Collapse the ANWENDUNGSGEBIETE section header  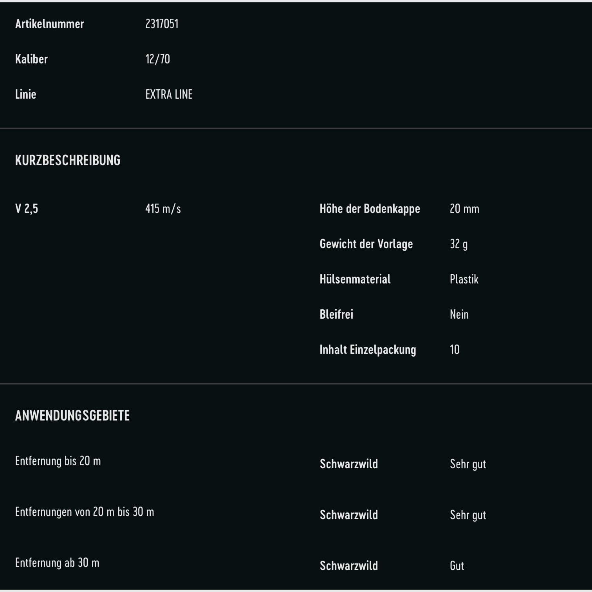click(72, 415)
